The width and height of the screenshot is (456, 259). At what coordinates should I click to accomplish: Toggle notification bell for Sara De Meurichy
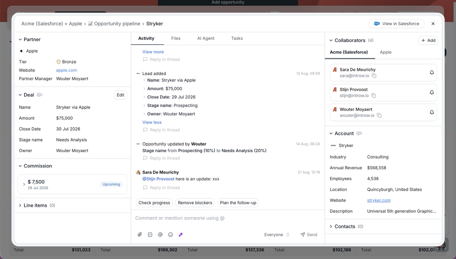pos(432,73)
